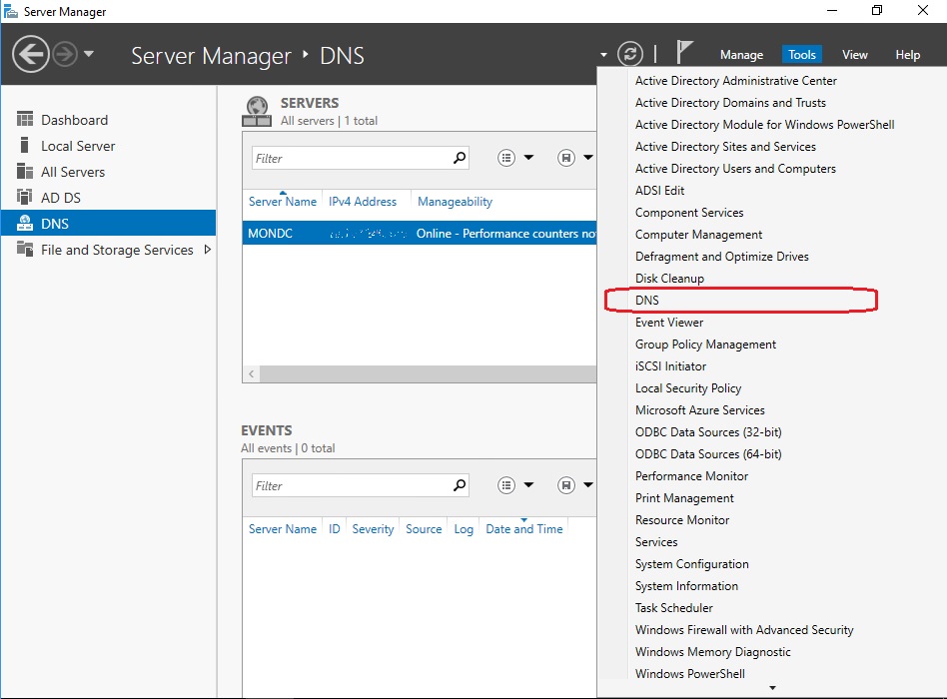The height and width of the screenshot is (699, 947).
Task: Open the dropdown arrow left of refresh
Action: [x=603, y=55]
